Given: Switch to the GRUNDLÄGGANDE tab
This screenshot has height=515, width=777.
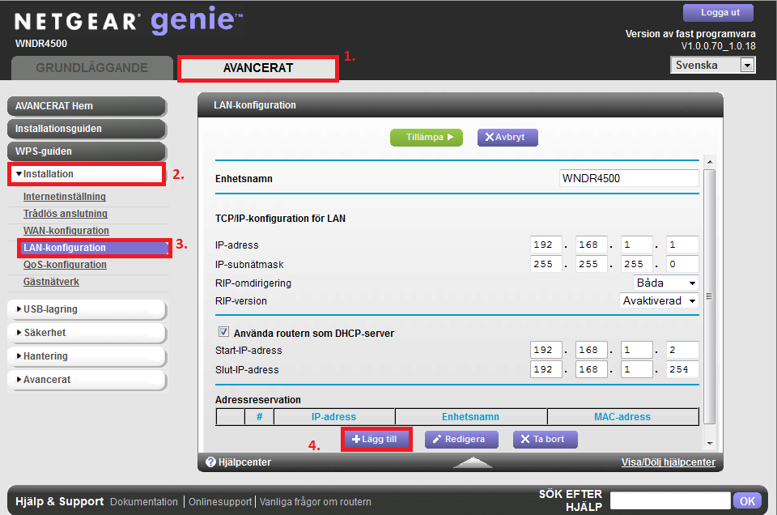Looking at the screenshot, I should 91,69.
